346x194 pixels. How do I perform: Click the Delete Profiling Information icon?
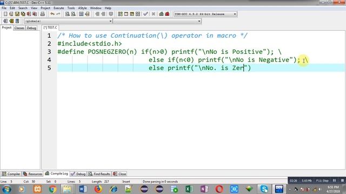tap(167, 14)
